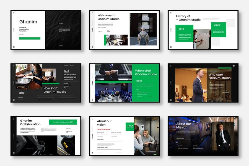The height and width of the screenshot is (166, 249).
Task: Click X icon on How start Ghanim studio slide
Action: click(x=14, y=66)
